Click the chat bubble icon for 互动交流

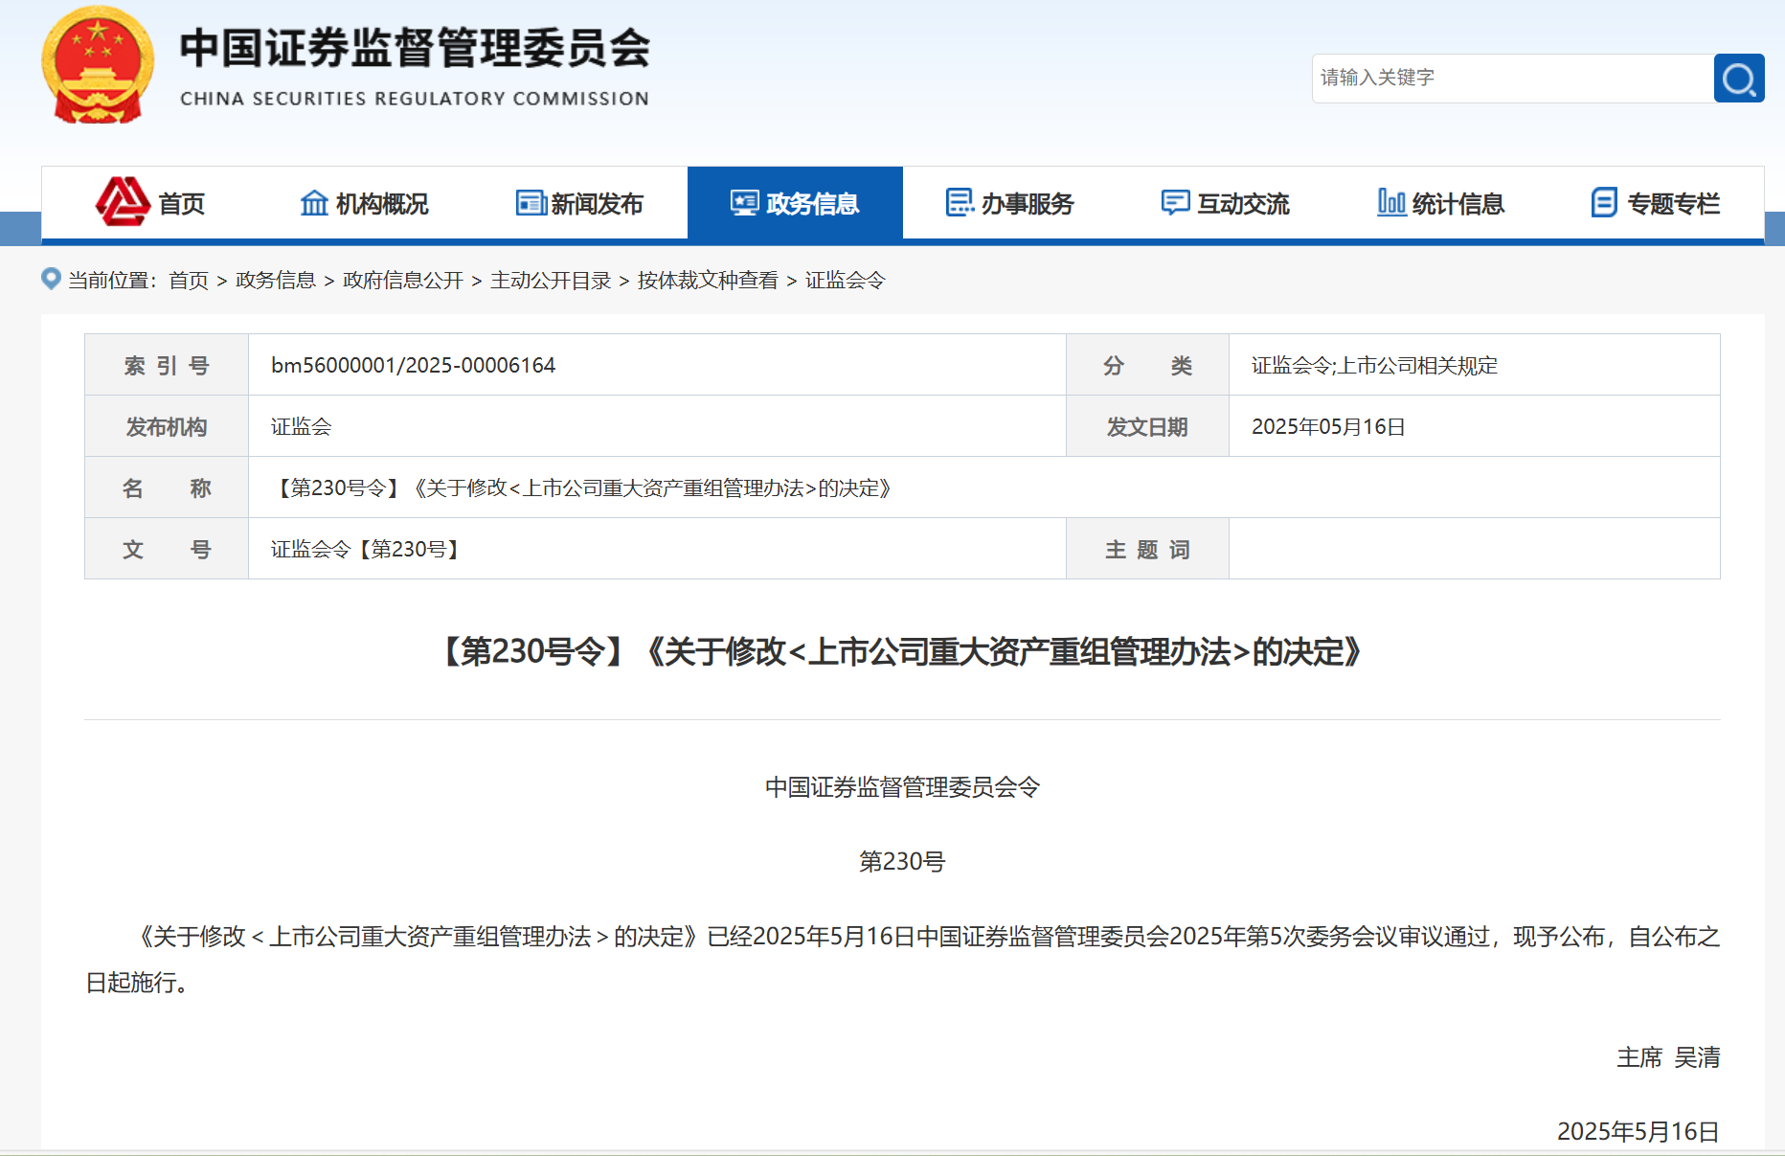pyautogui.click(x=1175, y=203)
